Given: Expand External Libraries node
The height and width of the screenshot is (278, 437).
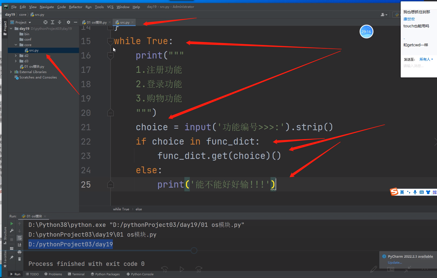Looking at the screenshot, I should (x=11, y=72).
